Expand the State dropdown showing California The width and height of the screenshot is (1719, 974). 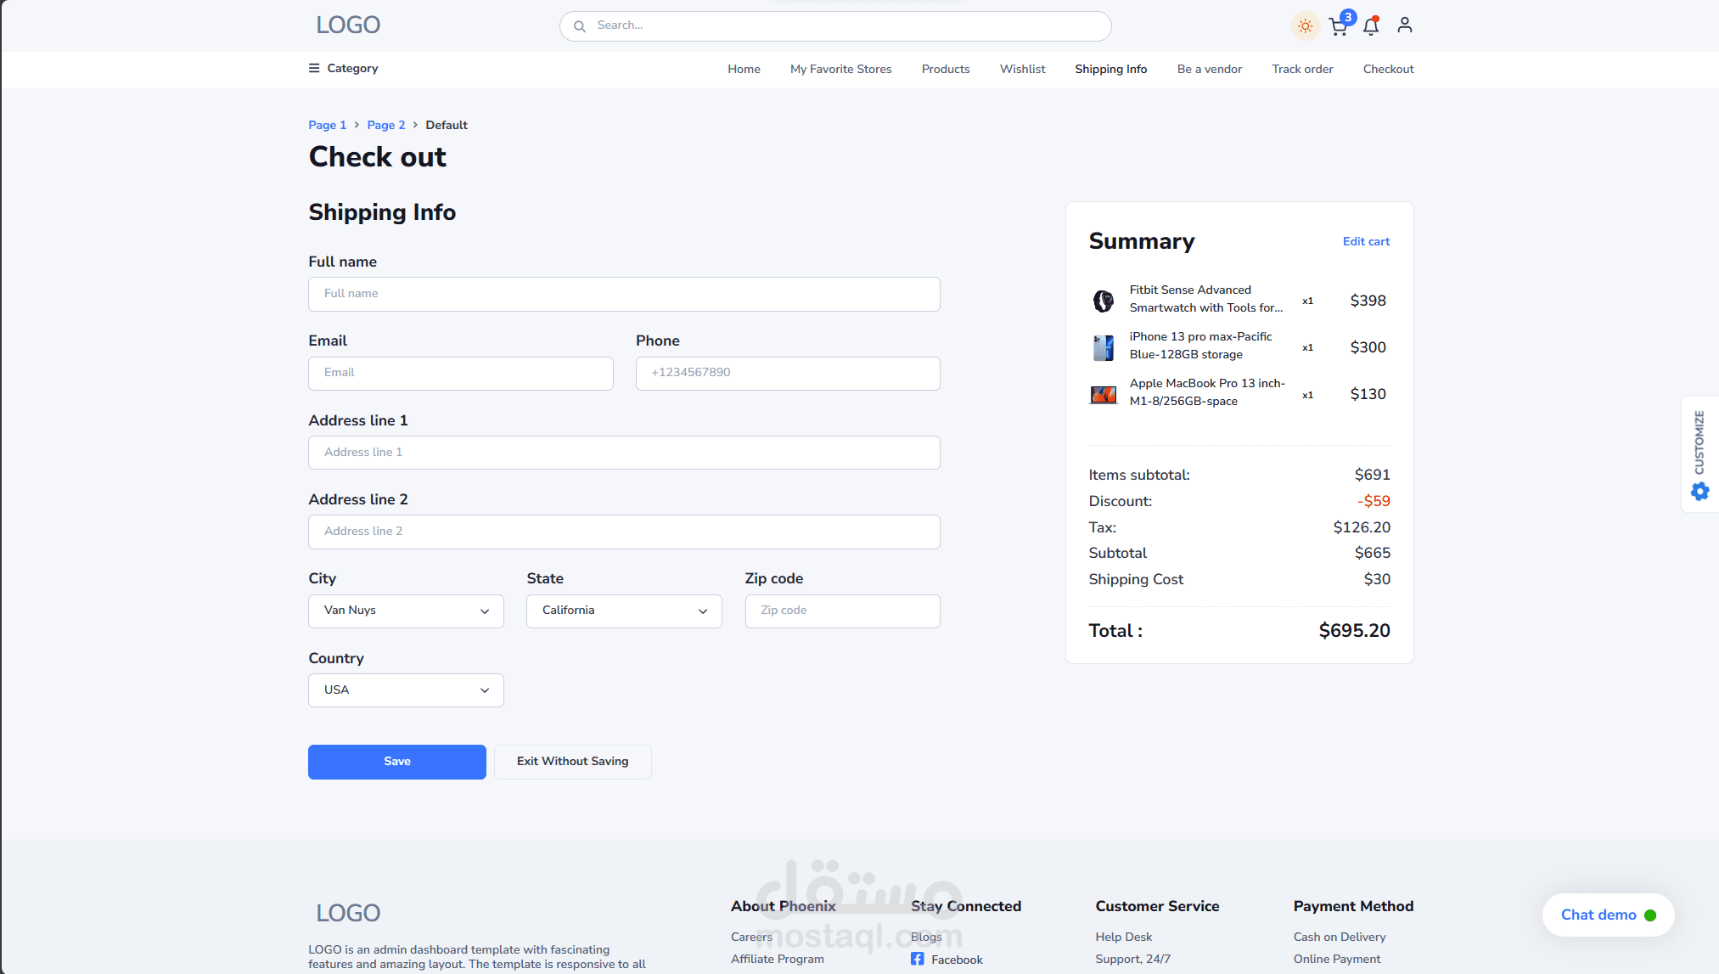[x=624, y=611]
